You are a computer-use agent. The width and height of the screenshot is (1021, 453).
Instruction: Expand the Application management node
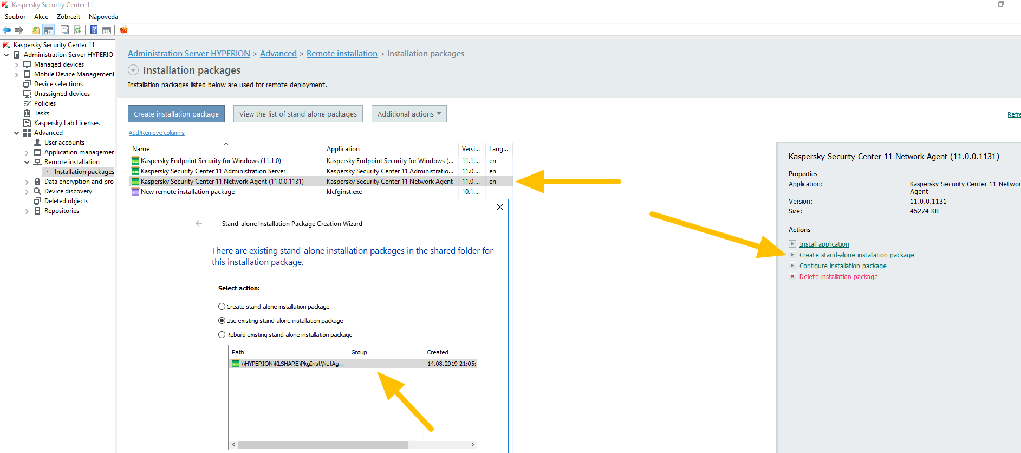tap(27, 153)
